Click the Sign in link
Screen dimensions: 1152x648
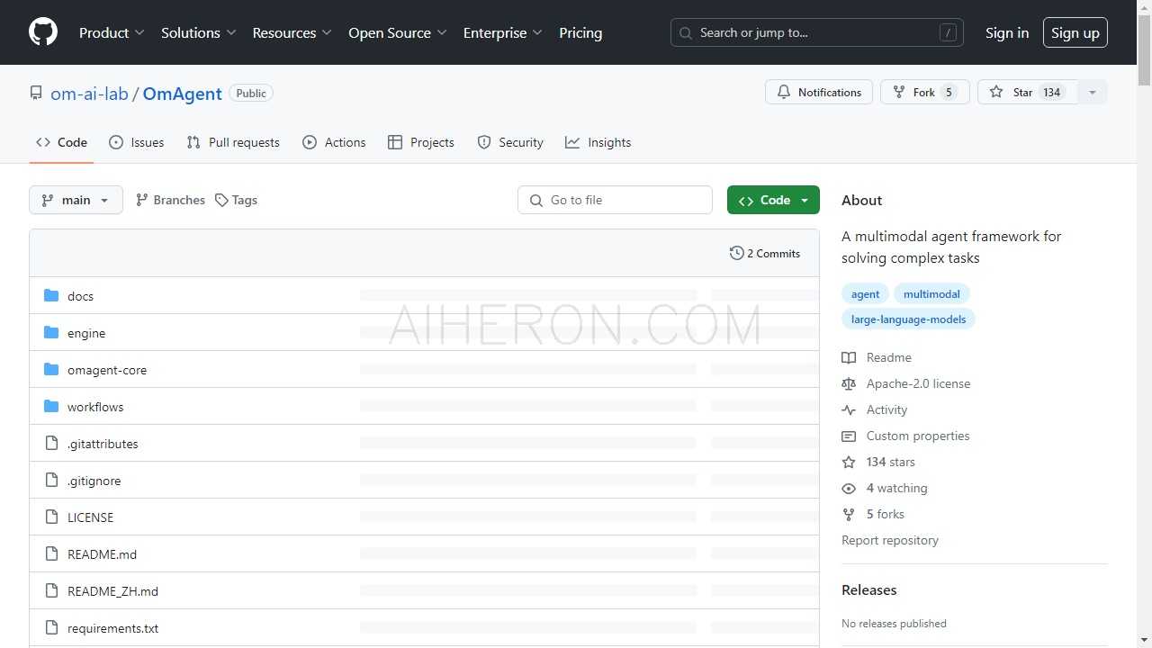pyautogui.click(x=1006, y=32)
